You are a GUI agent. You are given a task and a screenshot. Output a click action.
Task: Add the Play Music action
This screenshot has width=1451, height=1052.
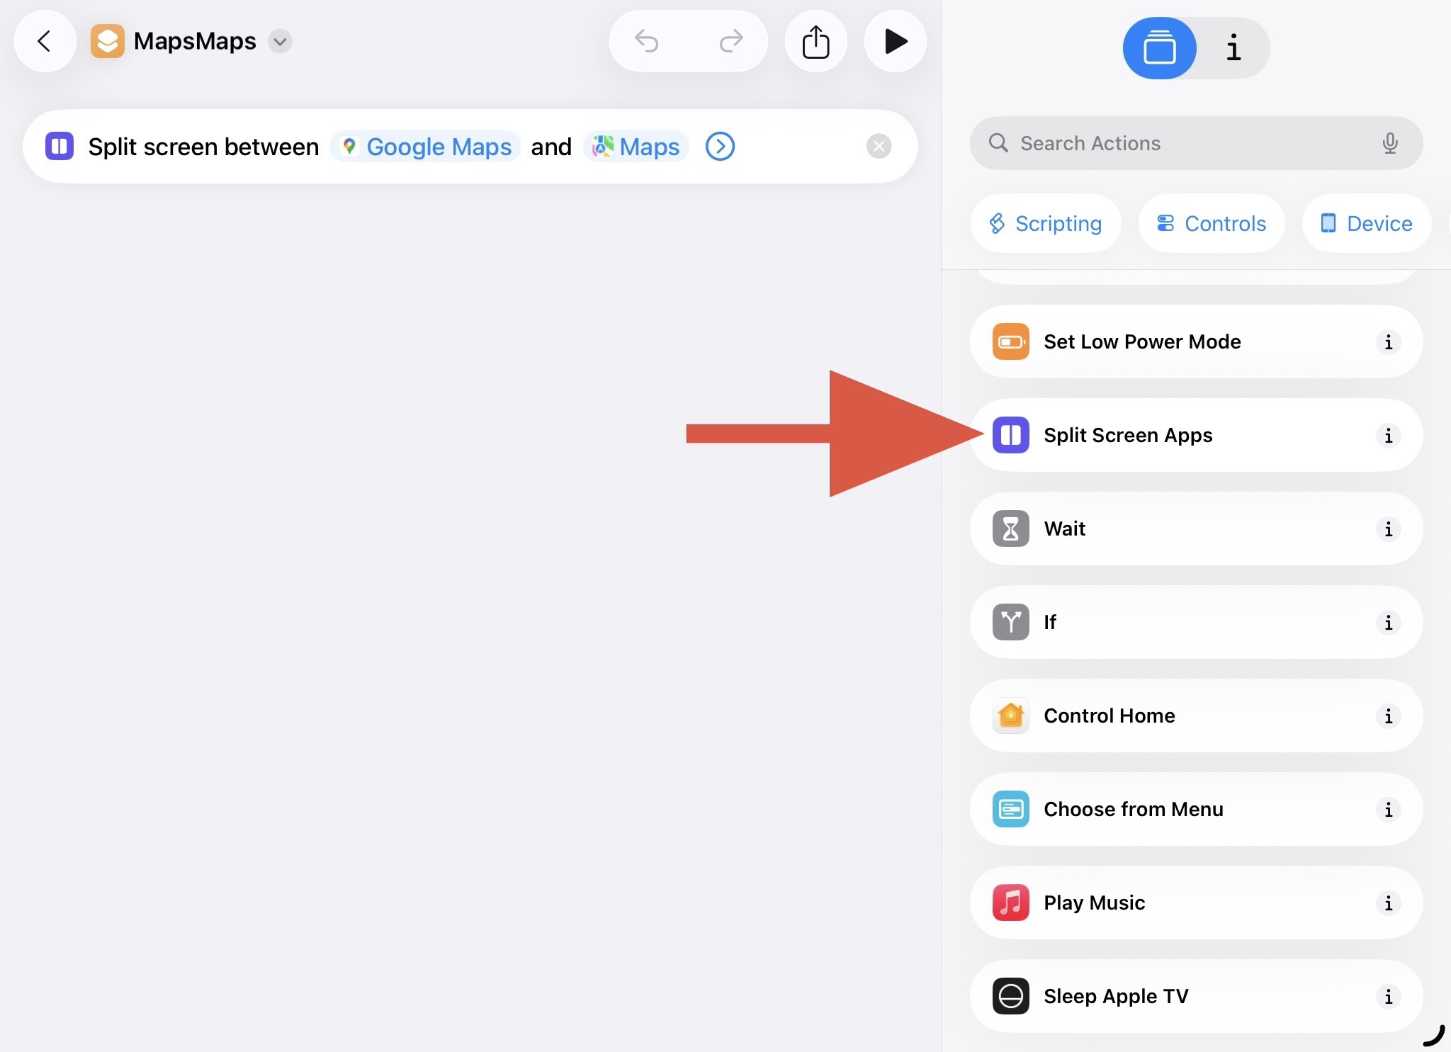tap(1196, 903)
